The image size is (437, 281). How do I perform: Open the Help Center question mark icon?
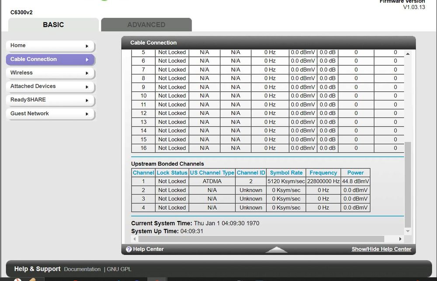[x=128, y=249]
